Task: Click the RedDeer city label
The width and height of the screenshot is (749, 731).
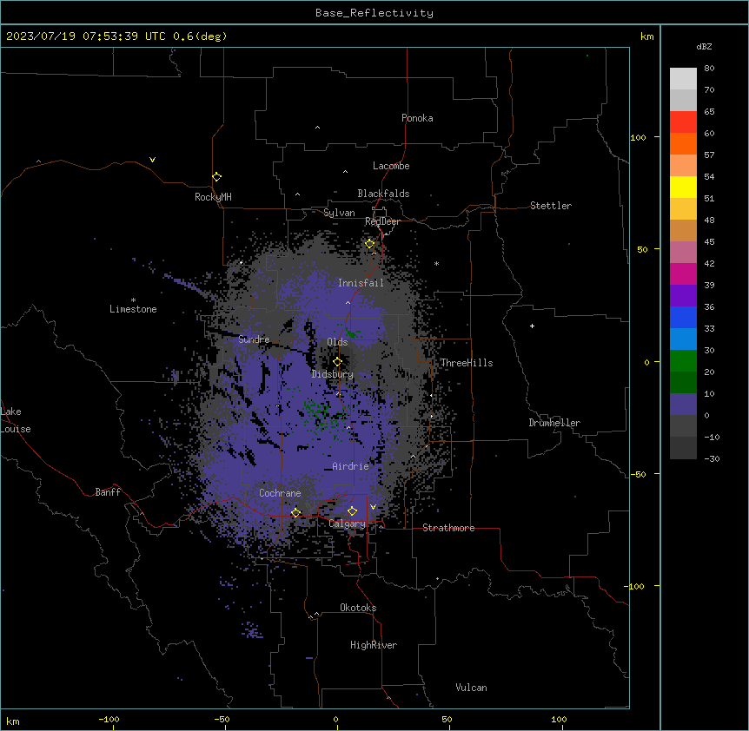Action: 382,221
